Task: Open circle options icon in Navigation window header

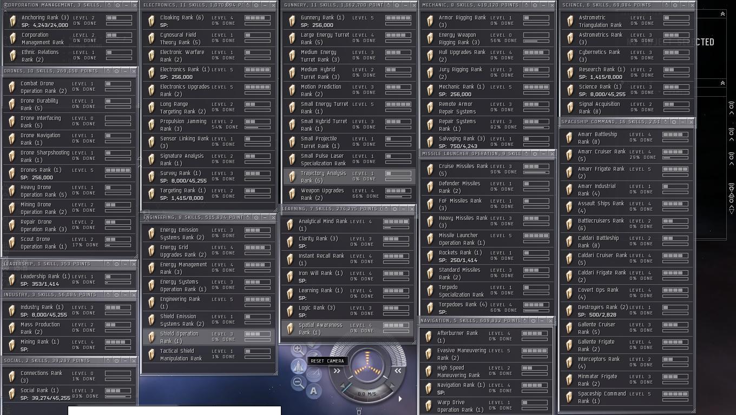Action: coord(533,320)
